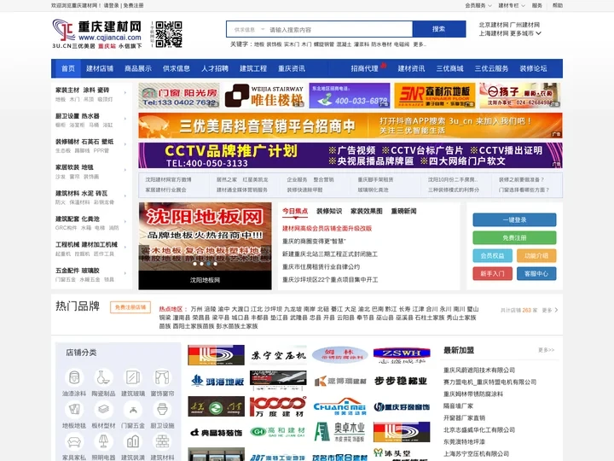Viewport: 614px width, 461px height.
Task: Click the ZSWH brand logo
Action: pyautogui.click(x=402, y=355)
